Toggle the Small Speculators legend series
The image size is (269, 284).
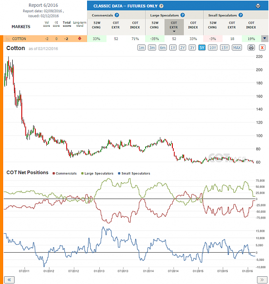point(134,173)
